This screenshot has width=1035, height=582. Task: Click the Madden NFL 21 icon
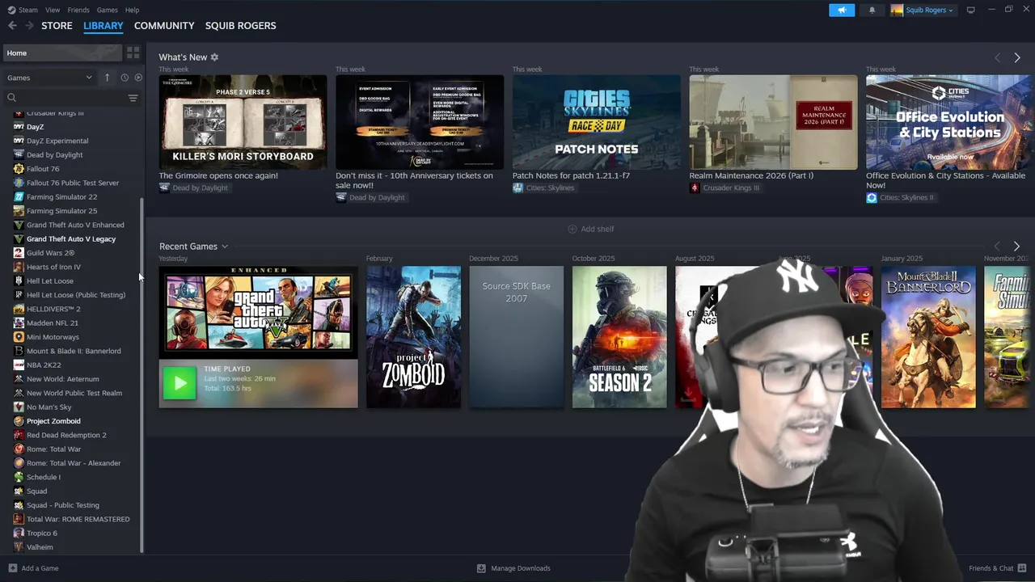coord(19,323)
